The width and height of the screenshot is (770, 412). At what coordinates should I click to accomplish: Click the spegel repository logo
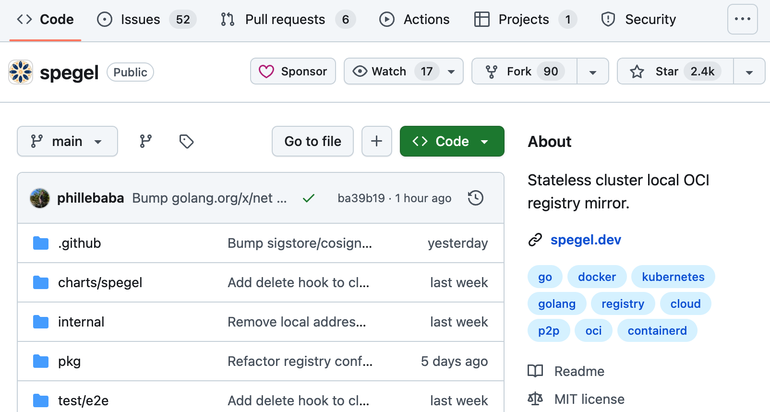click(21, 72)
